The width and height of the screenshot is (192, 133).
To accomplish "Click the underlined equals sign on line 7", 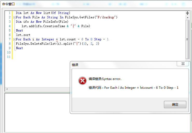I will pos(57,40).
